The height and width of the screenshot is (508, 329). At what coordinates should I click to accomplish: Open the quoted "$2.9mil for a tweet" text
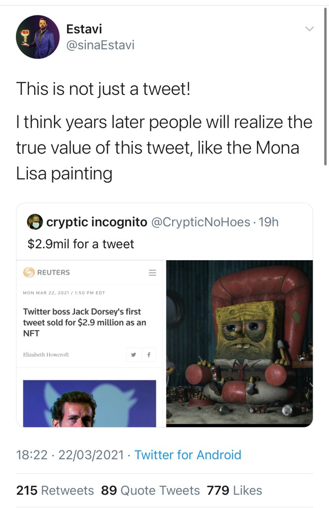pyautogui.click(x=81, y=244)
